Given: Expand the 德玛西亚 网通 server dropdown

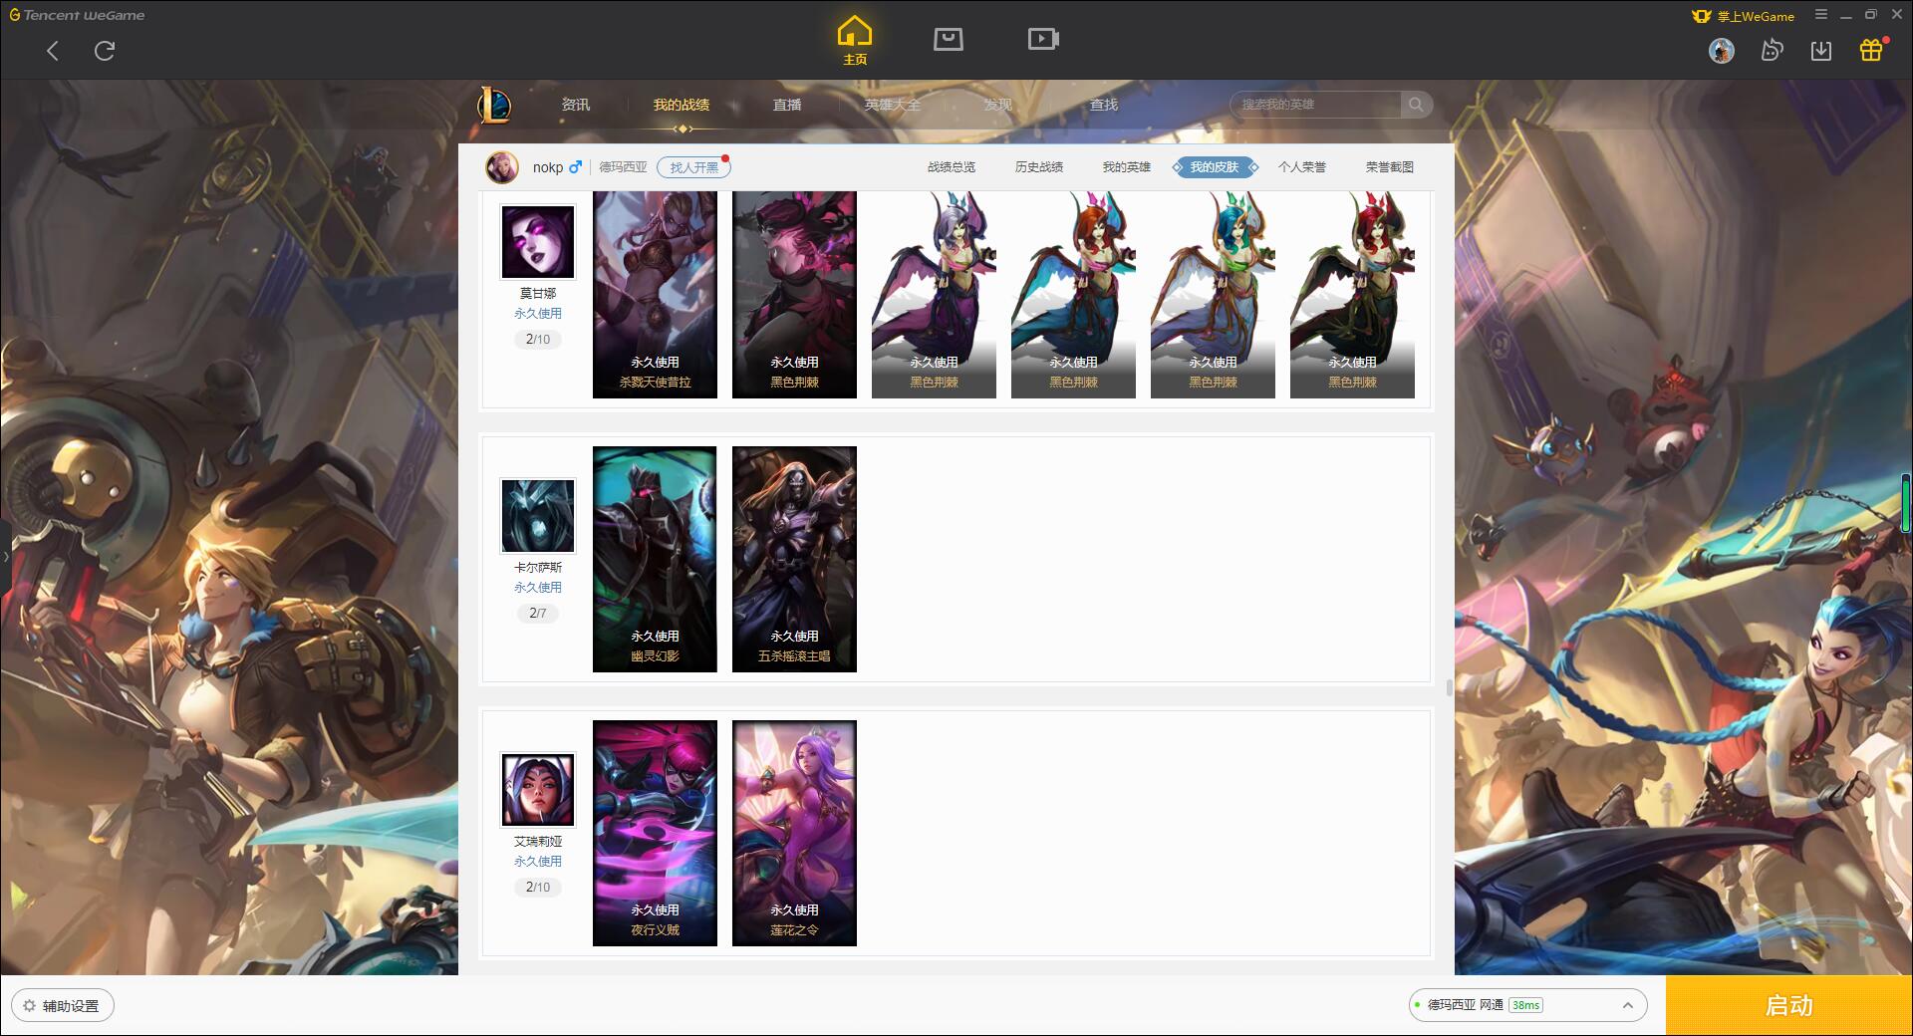Looking at the screenshot, I should pos(1528,1005).
